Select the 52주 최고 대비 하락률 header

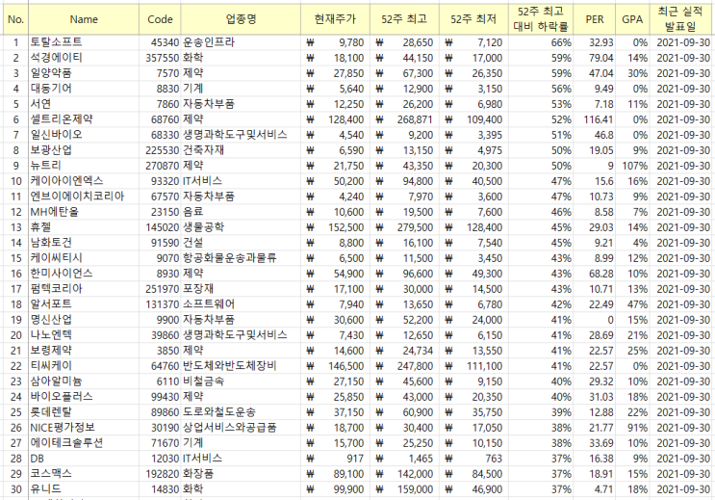click(541, 19)
